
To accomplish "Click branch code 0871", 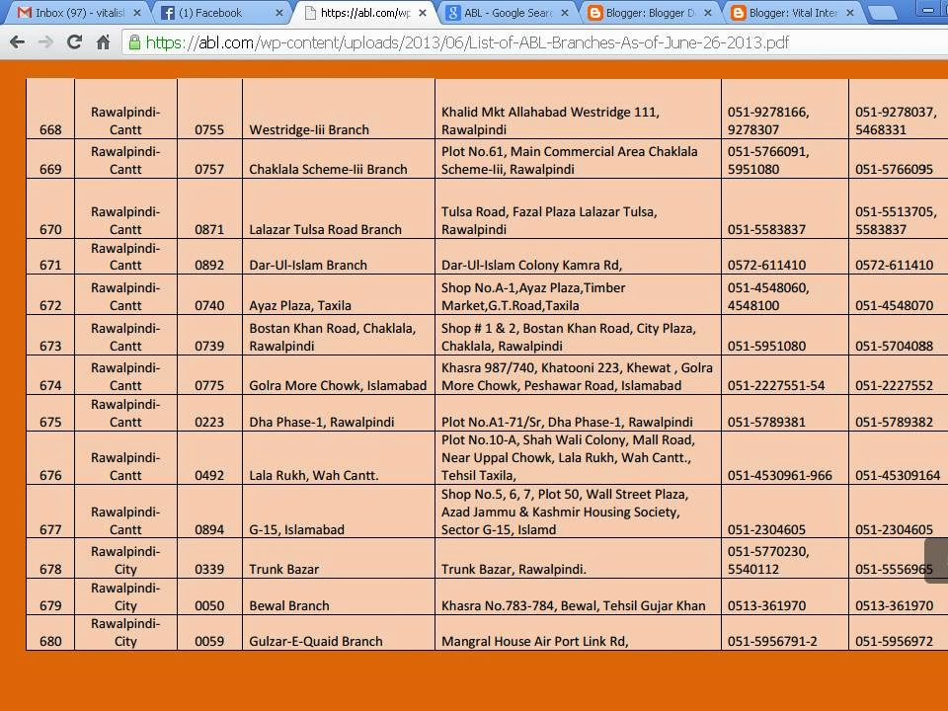I will click(209, 229).
